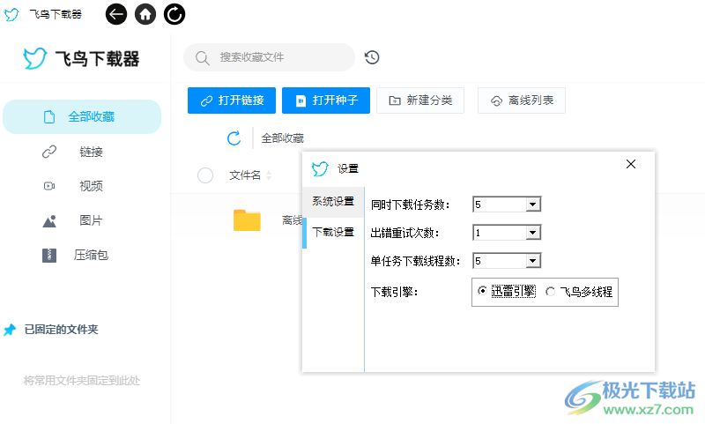Screen dimensions: 705x424
Task: Click the bird icon in 设置 dialog title
Action: click(320, 169)
